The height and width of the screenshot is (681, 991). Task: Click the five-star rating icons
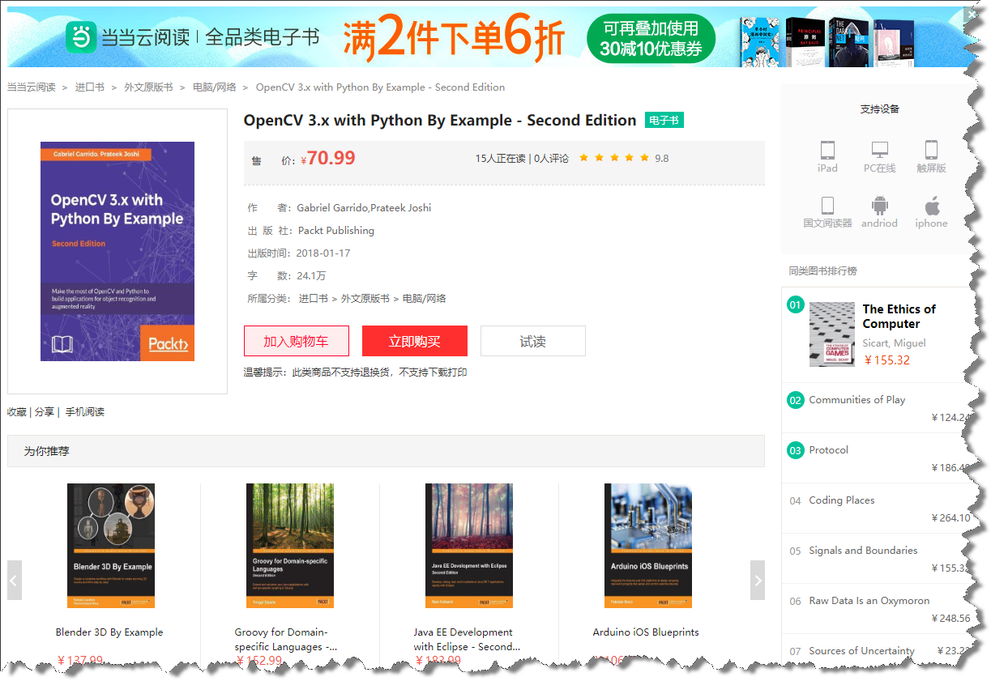(614, 158)
